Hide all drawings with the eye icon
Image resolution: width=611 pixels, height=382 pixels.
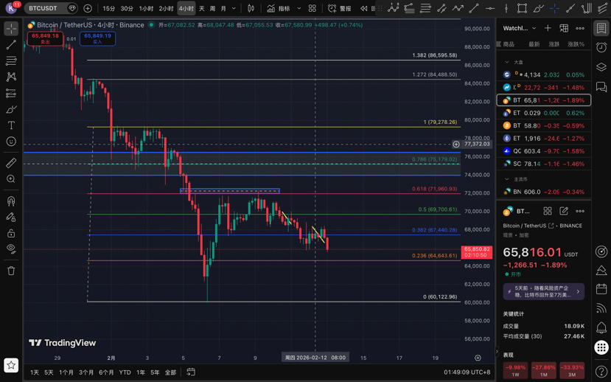(11, 249)
